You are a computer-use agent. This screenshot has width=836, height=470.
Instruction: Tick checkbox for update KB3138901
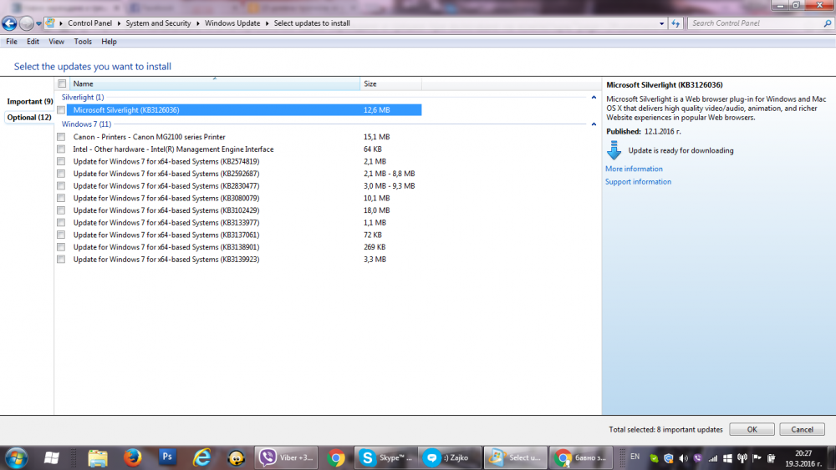[x=61, y=247]
